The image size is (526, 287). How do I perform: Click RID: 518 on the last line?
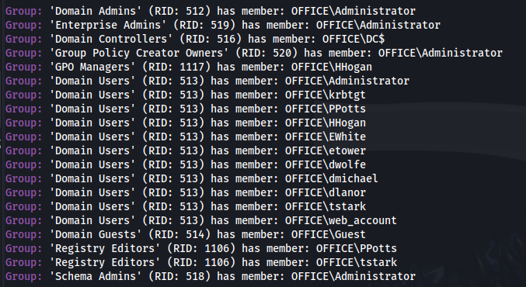point(179,276)
